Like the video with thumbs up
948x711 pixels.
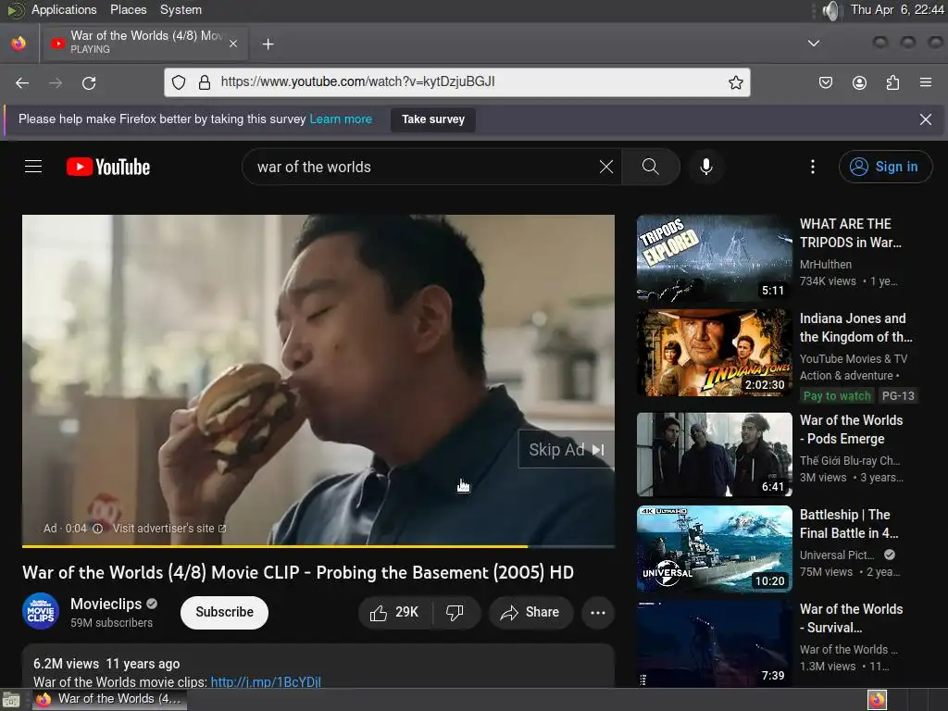coord(394,613)
